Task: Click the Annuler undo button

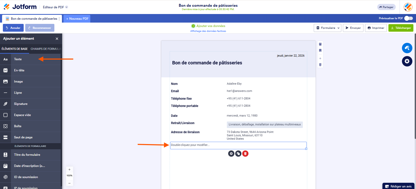Action: [13, 28]
